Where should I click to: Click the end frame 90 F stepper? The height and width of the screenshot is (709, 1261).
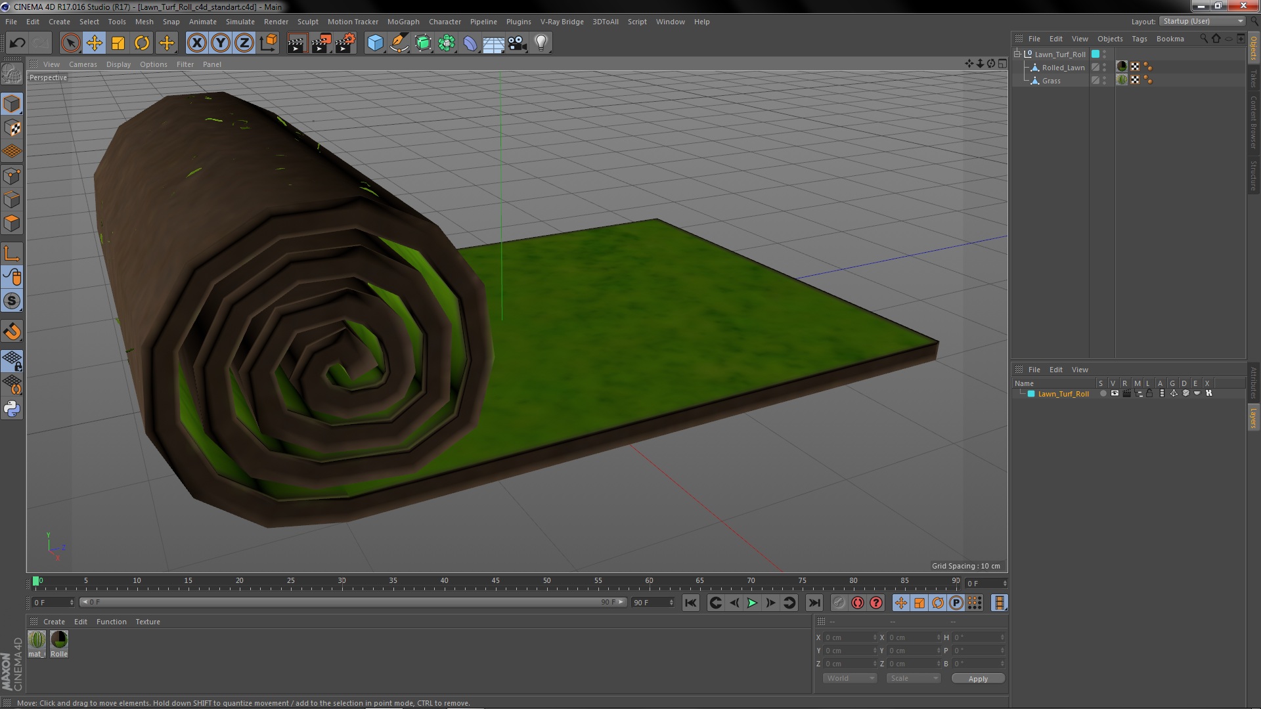pyautogui.click(x=671, y=602)
